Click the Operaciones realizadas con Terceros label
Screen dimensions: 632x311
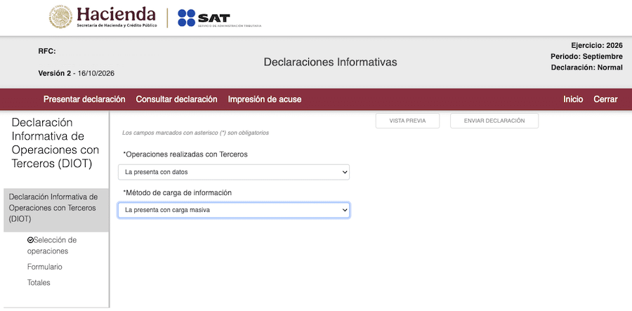185,154
